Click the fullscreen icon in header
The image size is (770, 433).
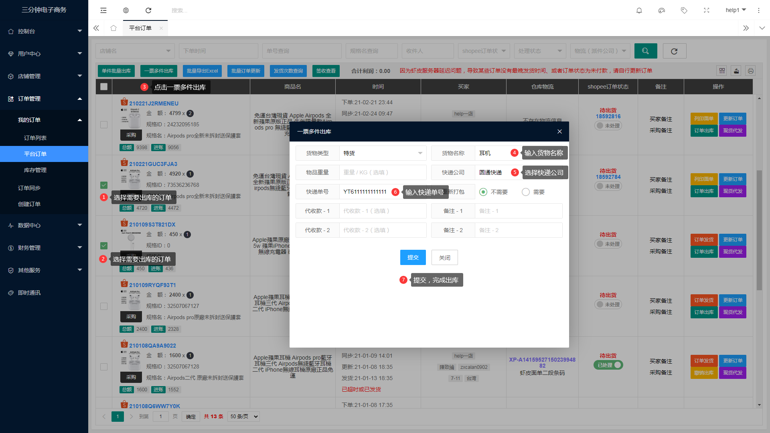pos(707,10)
